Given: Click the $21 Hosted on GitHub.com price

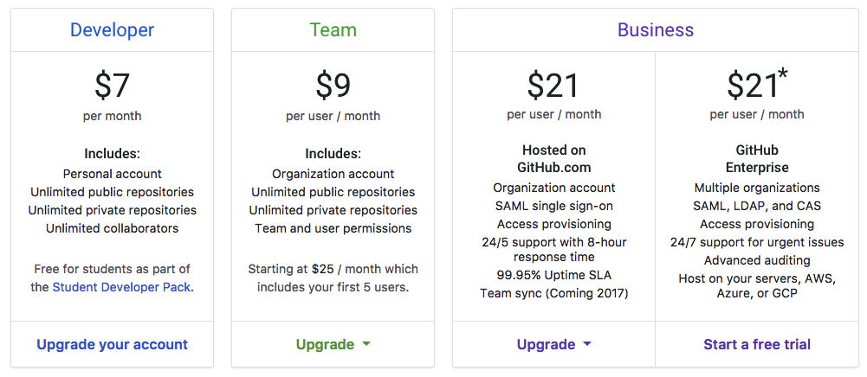Looking at the screenshot, I should 553,85.
